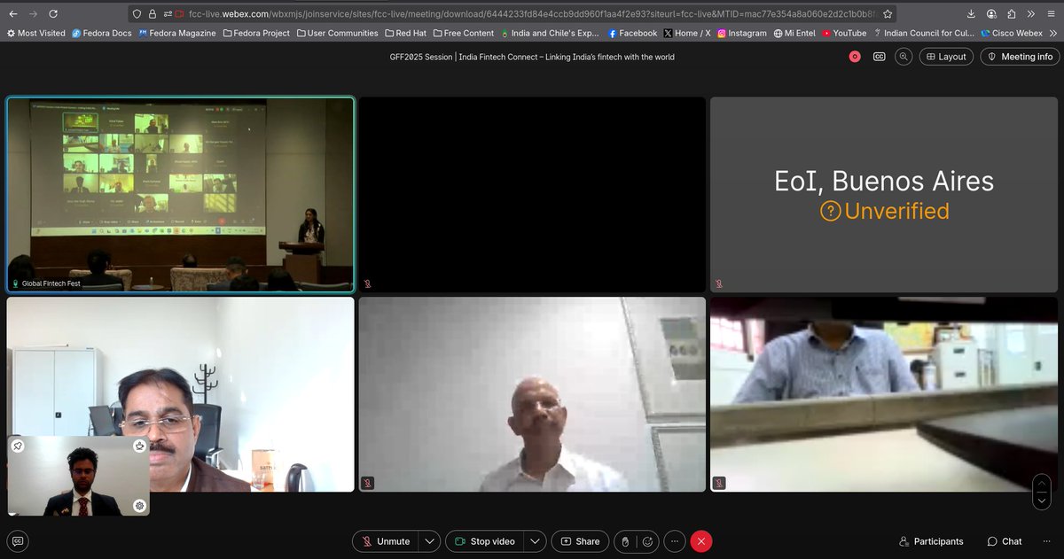This screenshot has height=559, width=1064.
Task: Go to previous video page with up arrow
Action: (1044, 484)
